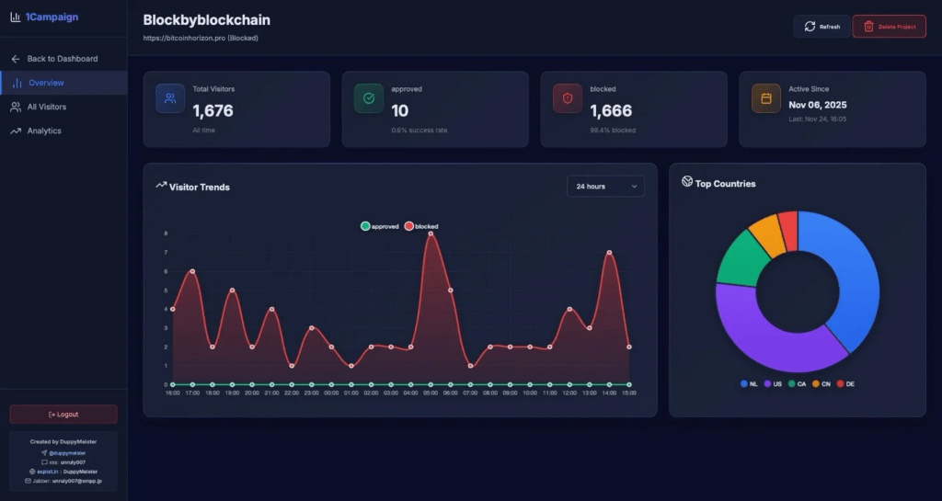Toggle NL country in the donut legend
This screenshot has width=942, height=501.
click(x=750, y=383)
